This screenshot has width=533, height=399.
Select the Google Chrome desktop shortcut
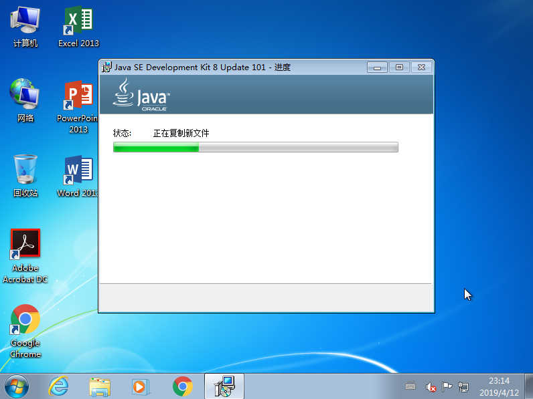tap(25, 331)
